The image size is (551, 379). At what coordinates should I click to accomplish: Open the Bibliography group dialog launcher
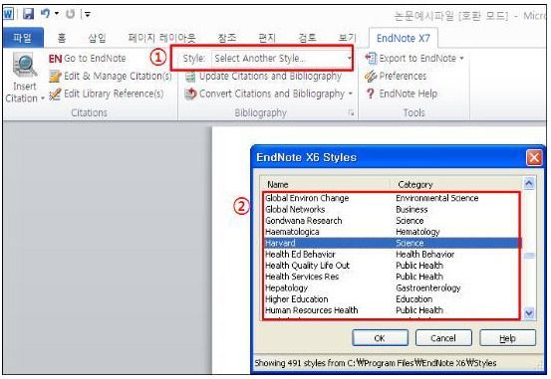[351, 112]
